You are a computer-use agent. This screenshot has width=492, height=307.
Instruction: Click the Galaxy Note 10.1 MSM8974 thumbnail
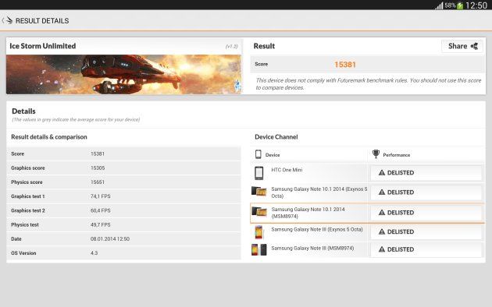(259, 212)
